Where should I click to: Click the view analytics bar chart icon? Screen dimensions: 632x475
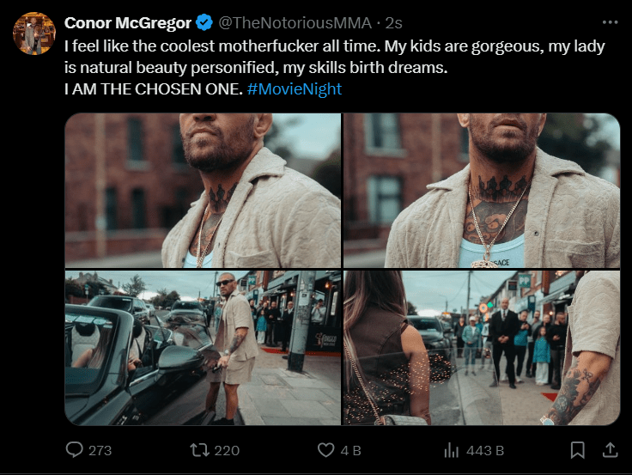(451, 449)
